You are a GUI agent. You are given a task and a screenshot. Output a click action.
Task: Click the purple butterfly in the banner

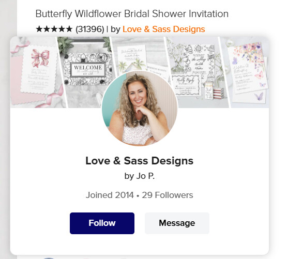(x=259, y=96)
